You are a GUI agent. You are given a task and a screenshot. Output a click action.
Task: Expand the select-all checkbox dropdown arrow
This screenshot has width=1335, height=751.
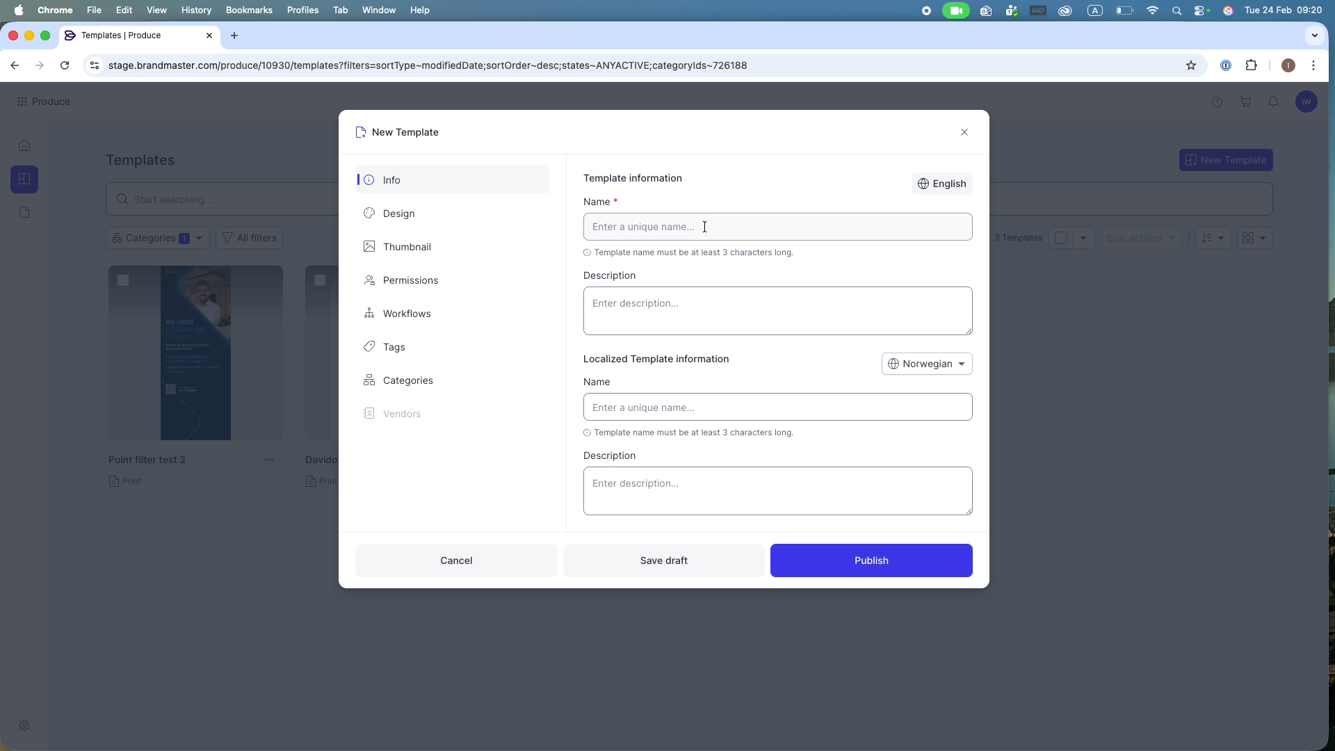click(1083, 238)
